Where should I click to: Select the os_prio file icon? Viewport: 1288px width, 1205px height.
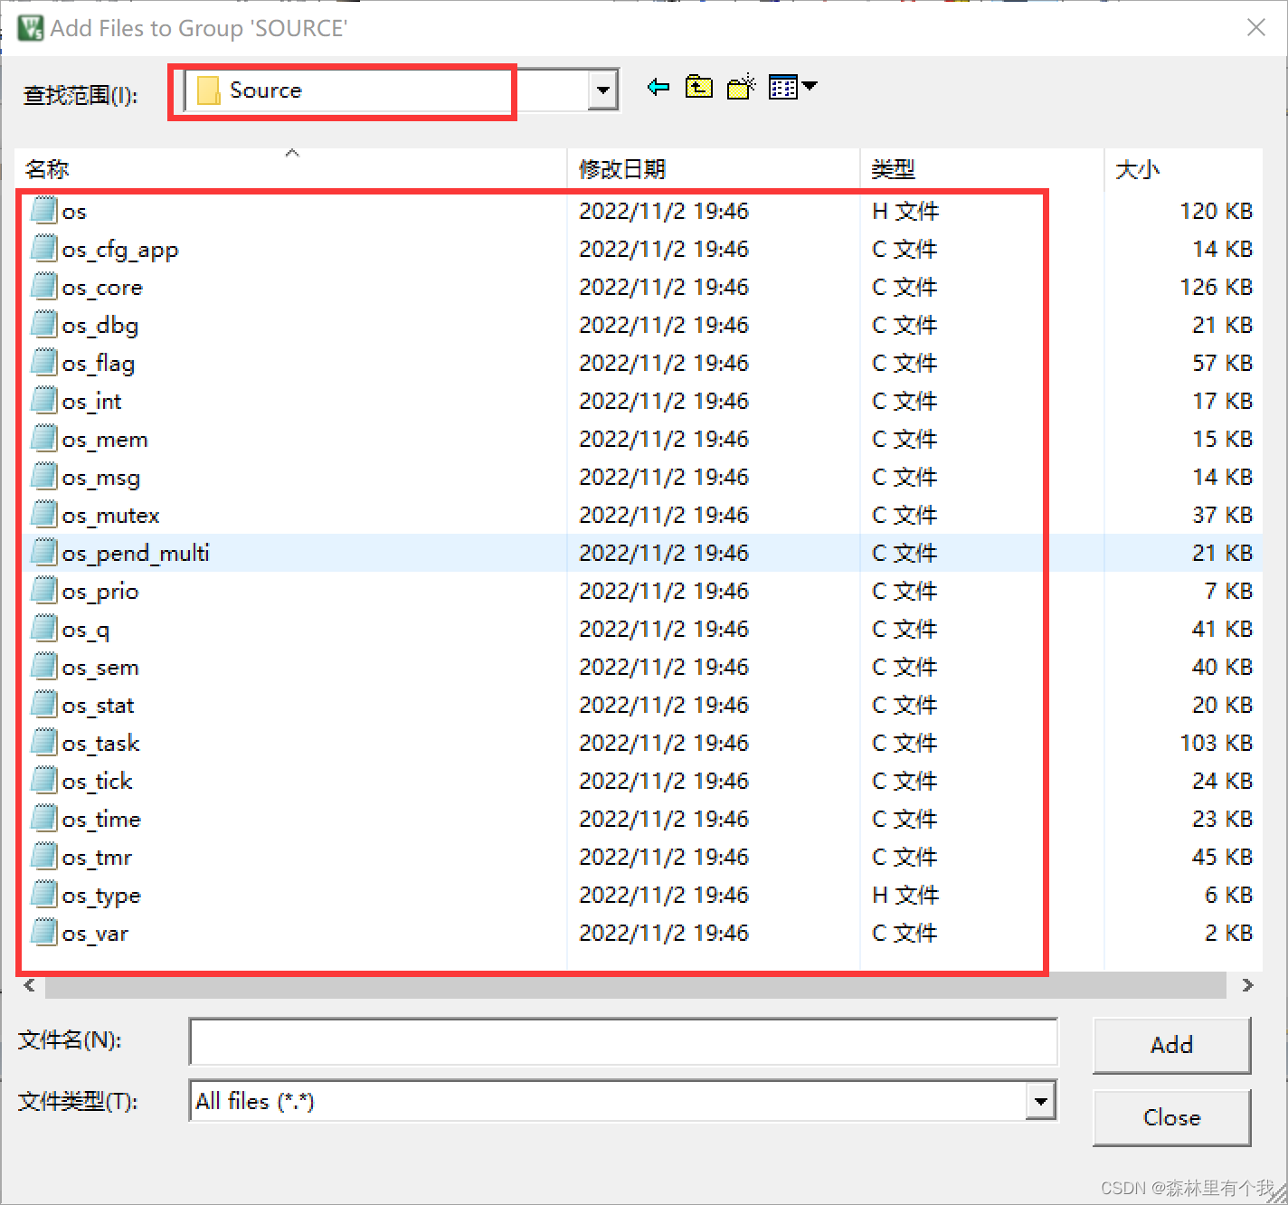pyautogui.click(x=44, y=590)
